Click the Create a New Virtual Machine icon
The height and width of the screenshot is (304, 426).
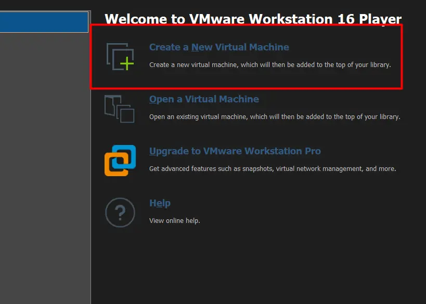120,56
